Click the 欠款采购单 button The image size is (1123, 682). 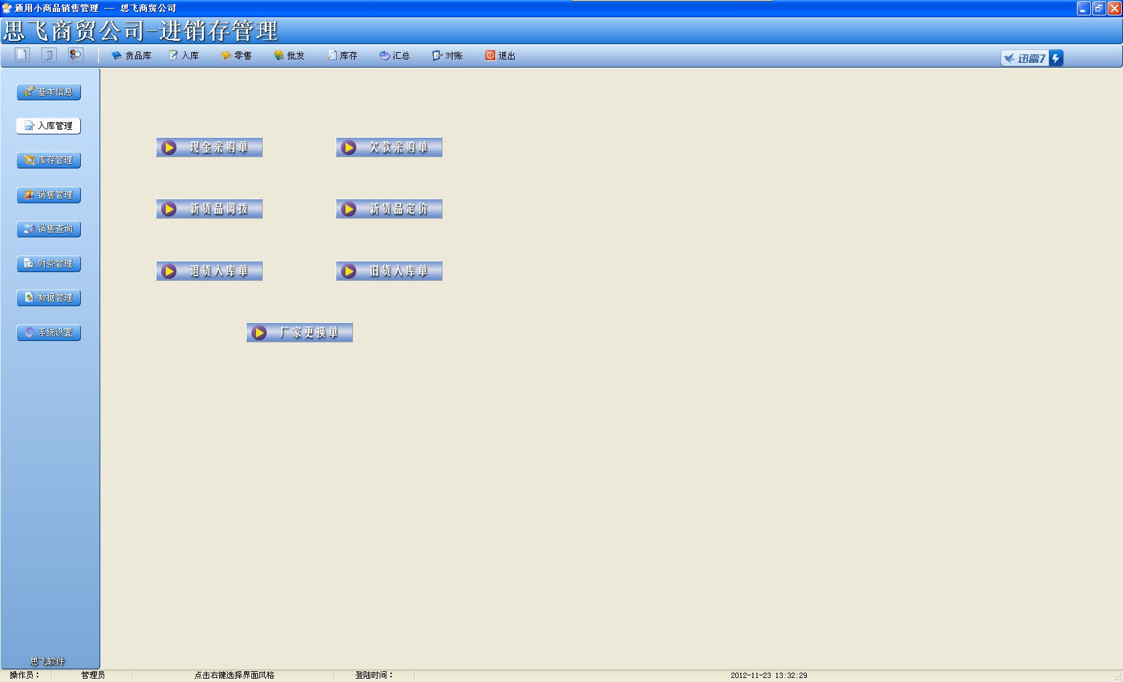click(x=389, y=147)
